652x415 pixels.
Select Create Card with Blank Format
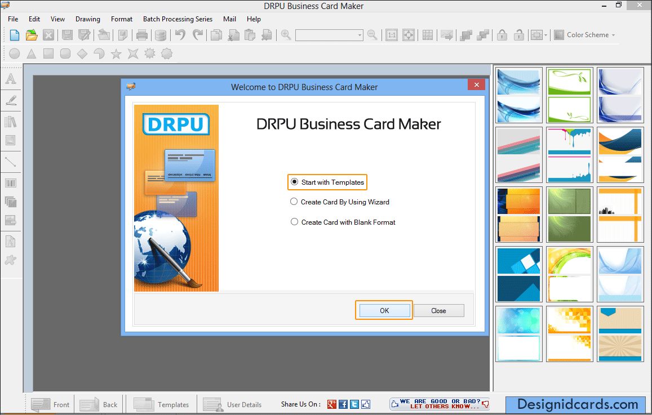[294, 222]
